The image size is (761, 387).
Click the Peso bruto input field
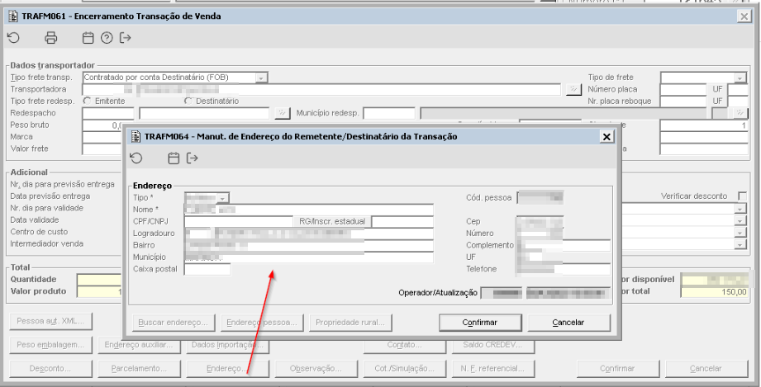[102, 125]
